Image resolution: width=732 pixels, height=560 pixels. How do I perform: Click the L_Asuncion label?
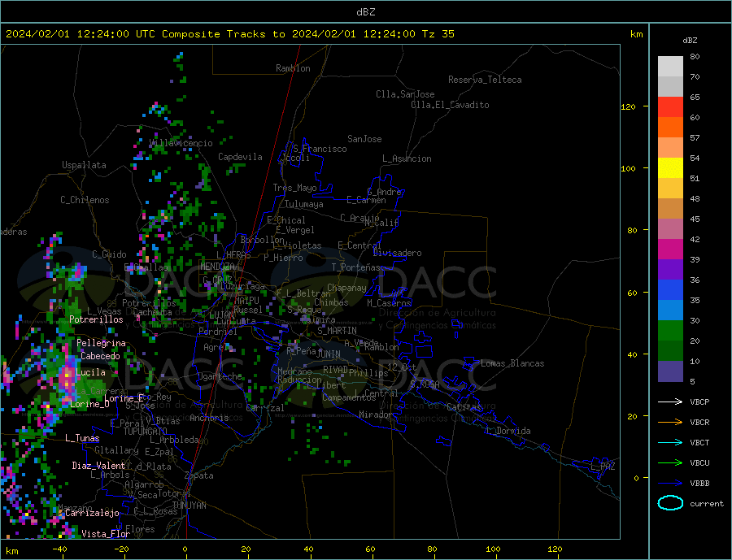pyautogui.click(x=407, y=158)
